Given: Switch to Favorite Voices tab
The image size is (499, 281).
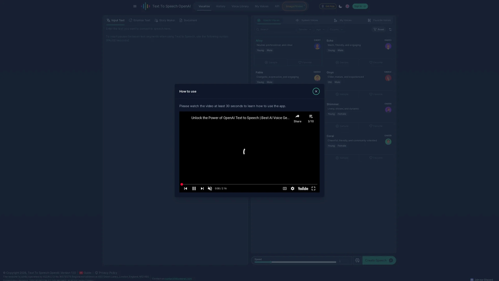Looking at the screenshot, I should pos(379,20).
